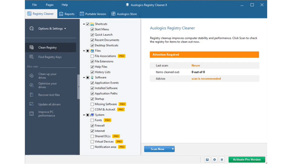Click the Clean up your drives icon

[x=31, y=76]
